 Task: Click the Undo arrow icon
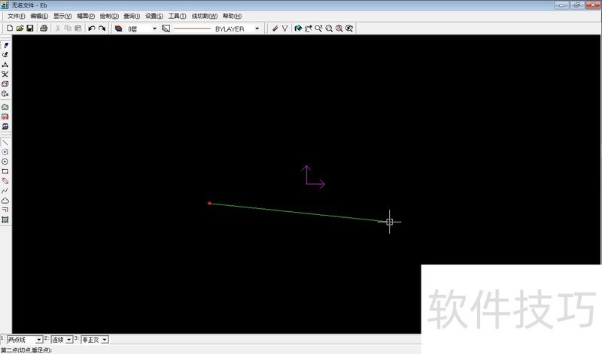pos(92,29)
